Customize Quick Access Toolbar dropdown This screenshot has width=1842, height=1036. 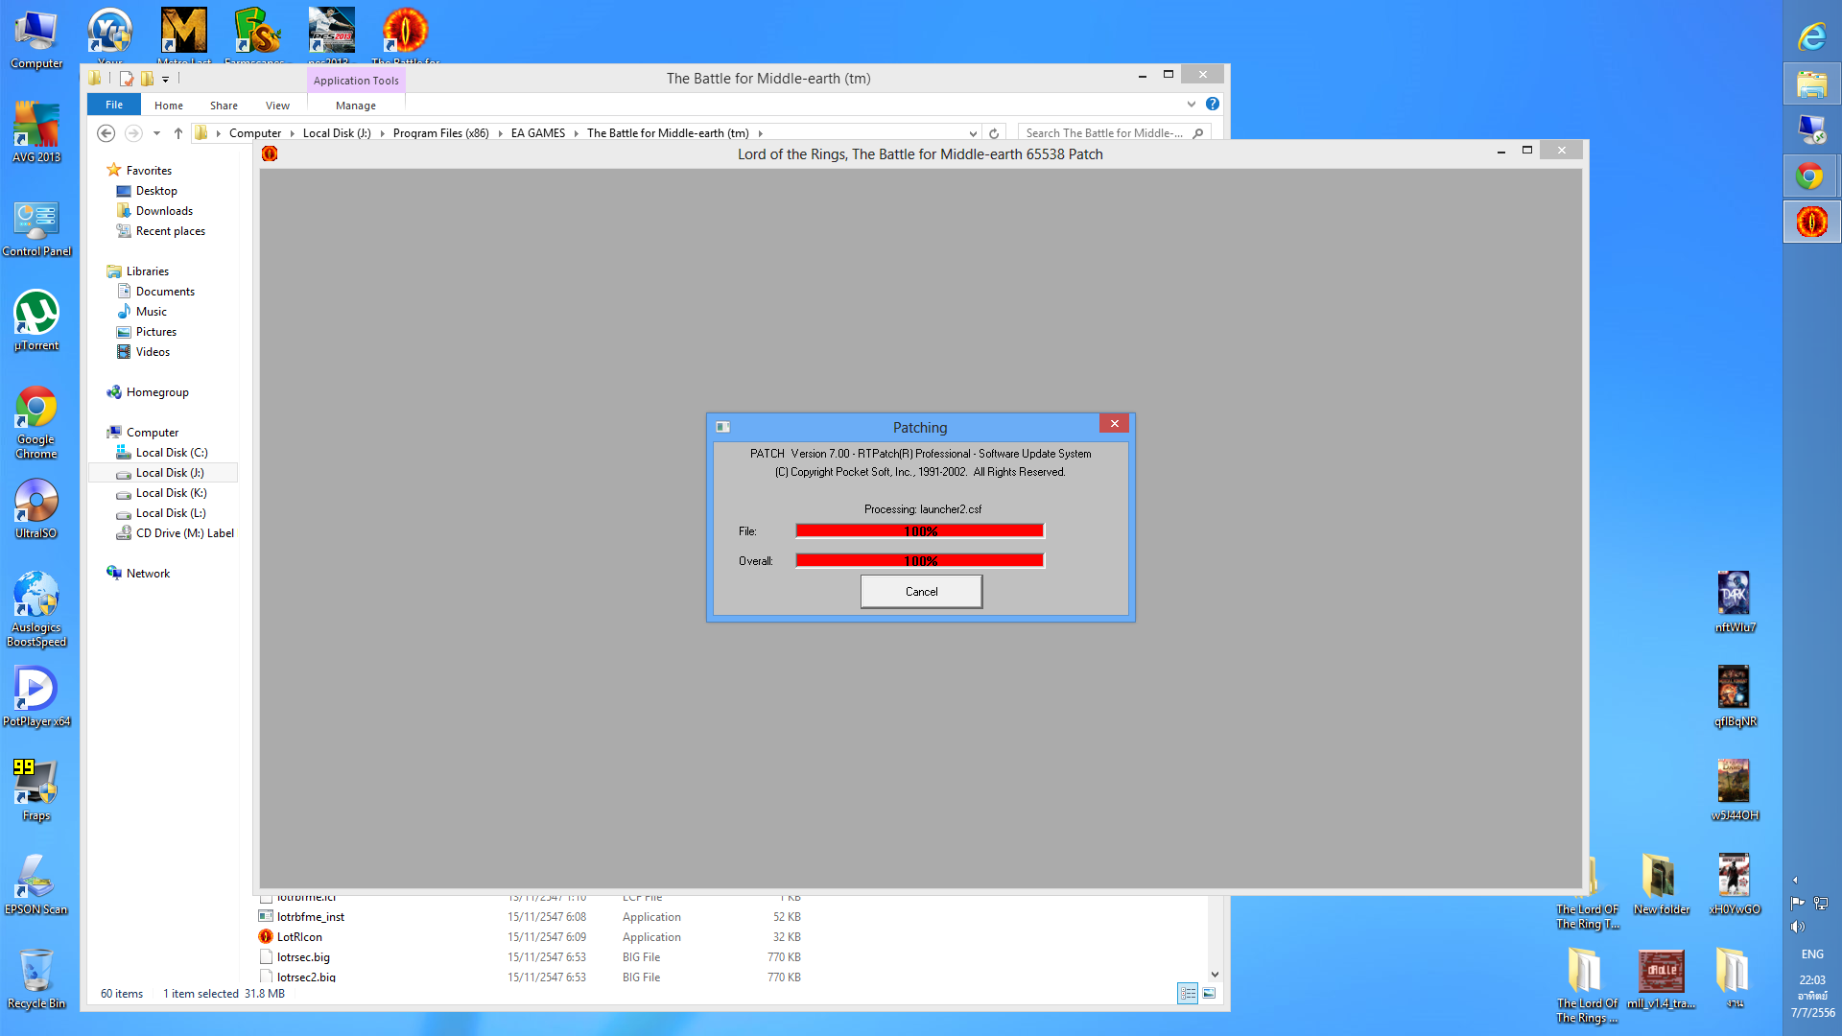pyautogui.click(x=166, y=79)
